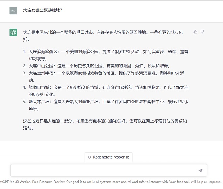This screenshot has height=189, width=223.
Task: Click the user question 大连有哪些旅游胜地
Action: [42, 10]
